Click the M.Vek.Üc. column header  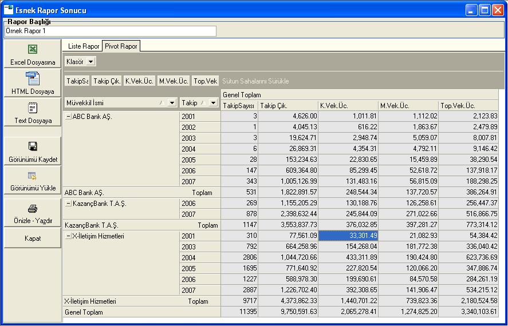tap(408, 105)
